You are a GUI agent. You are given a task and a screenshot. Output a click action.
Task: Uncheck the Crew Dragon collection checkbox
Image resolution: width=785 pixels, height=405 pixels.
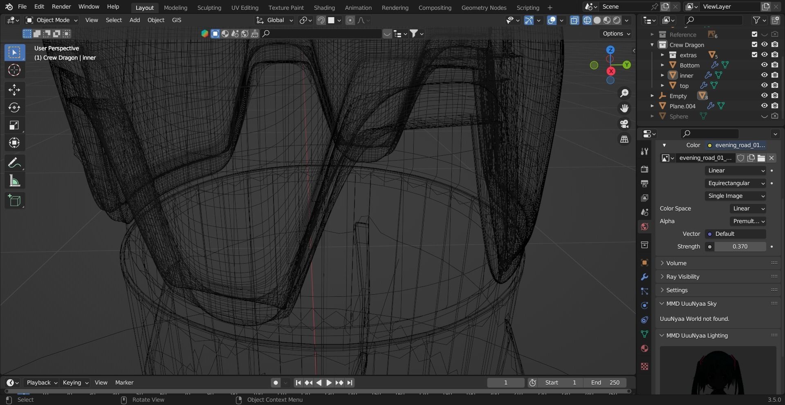coord(754,45)
